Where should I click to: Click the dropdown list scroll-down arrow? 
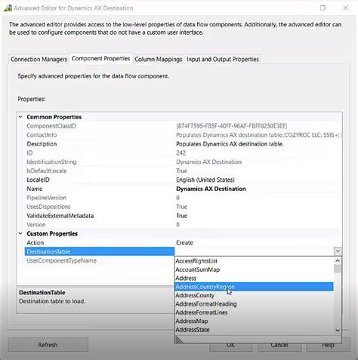[338, 330]
